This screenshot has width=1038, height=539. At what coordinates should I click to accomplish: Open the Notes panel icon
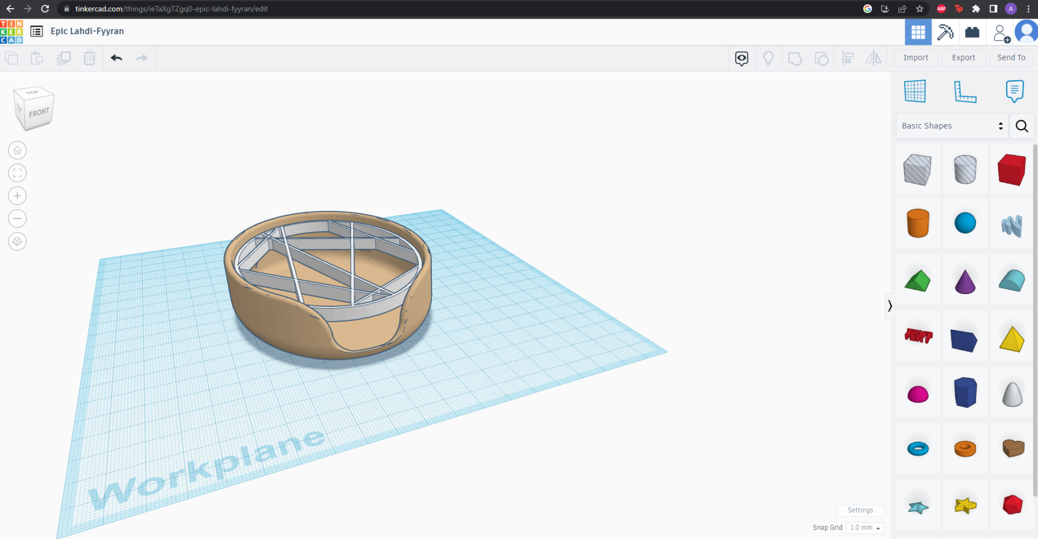coord(1015,91)
